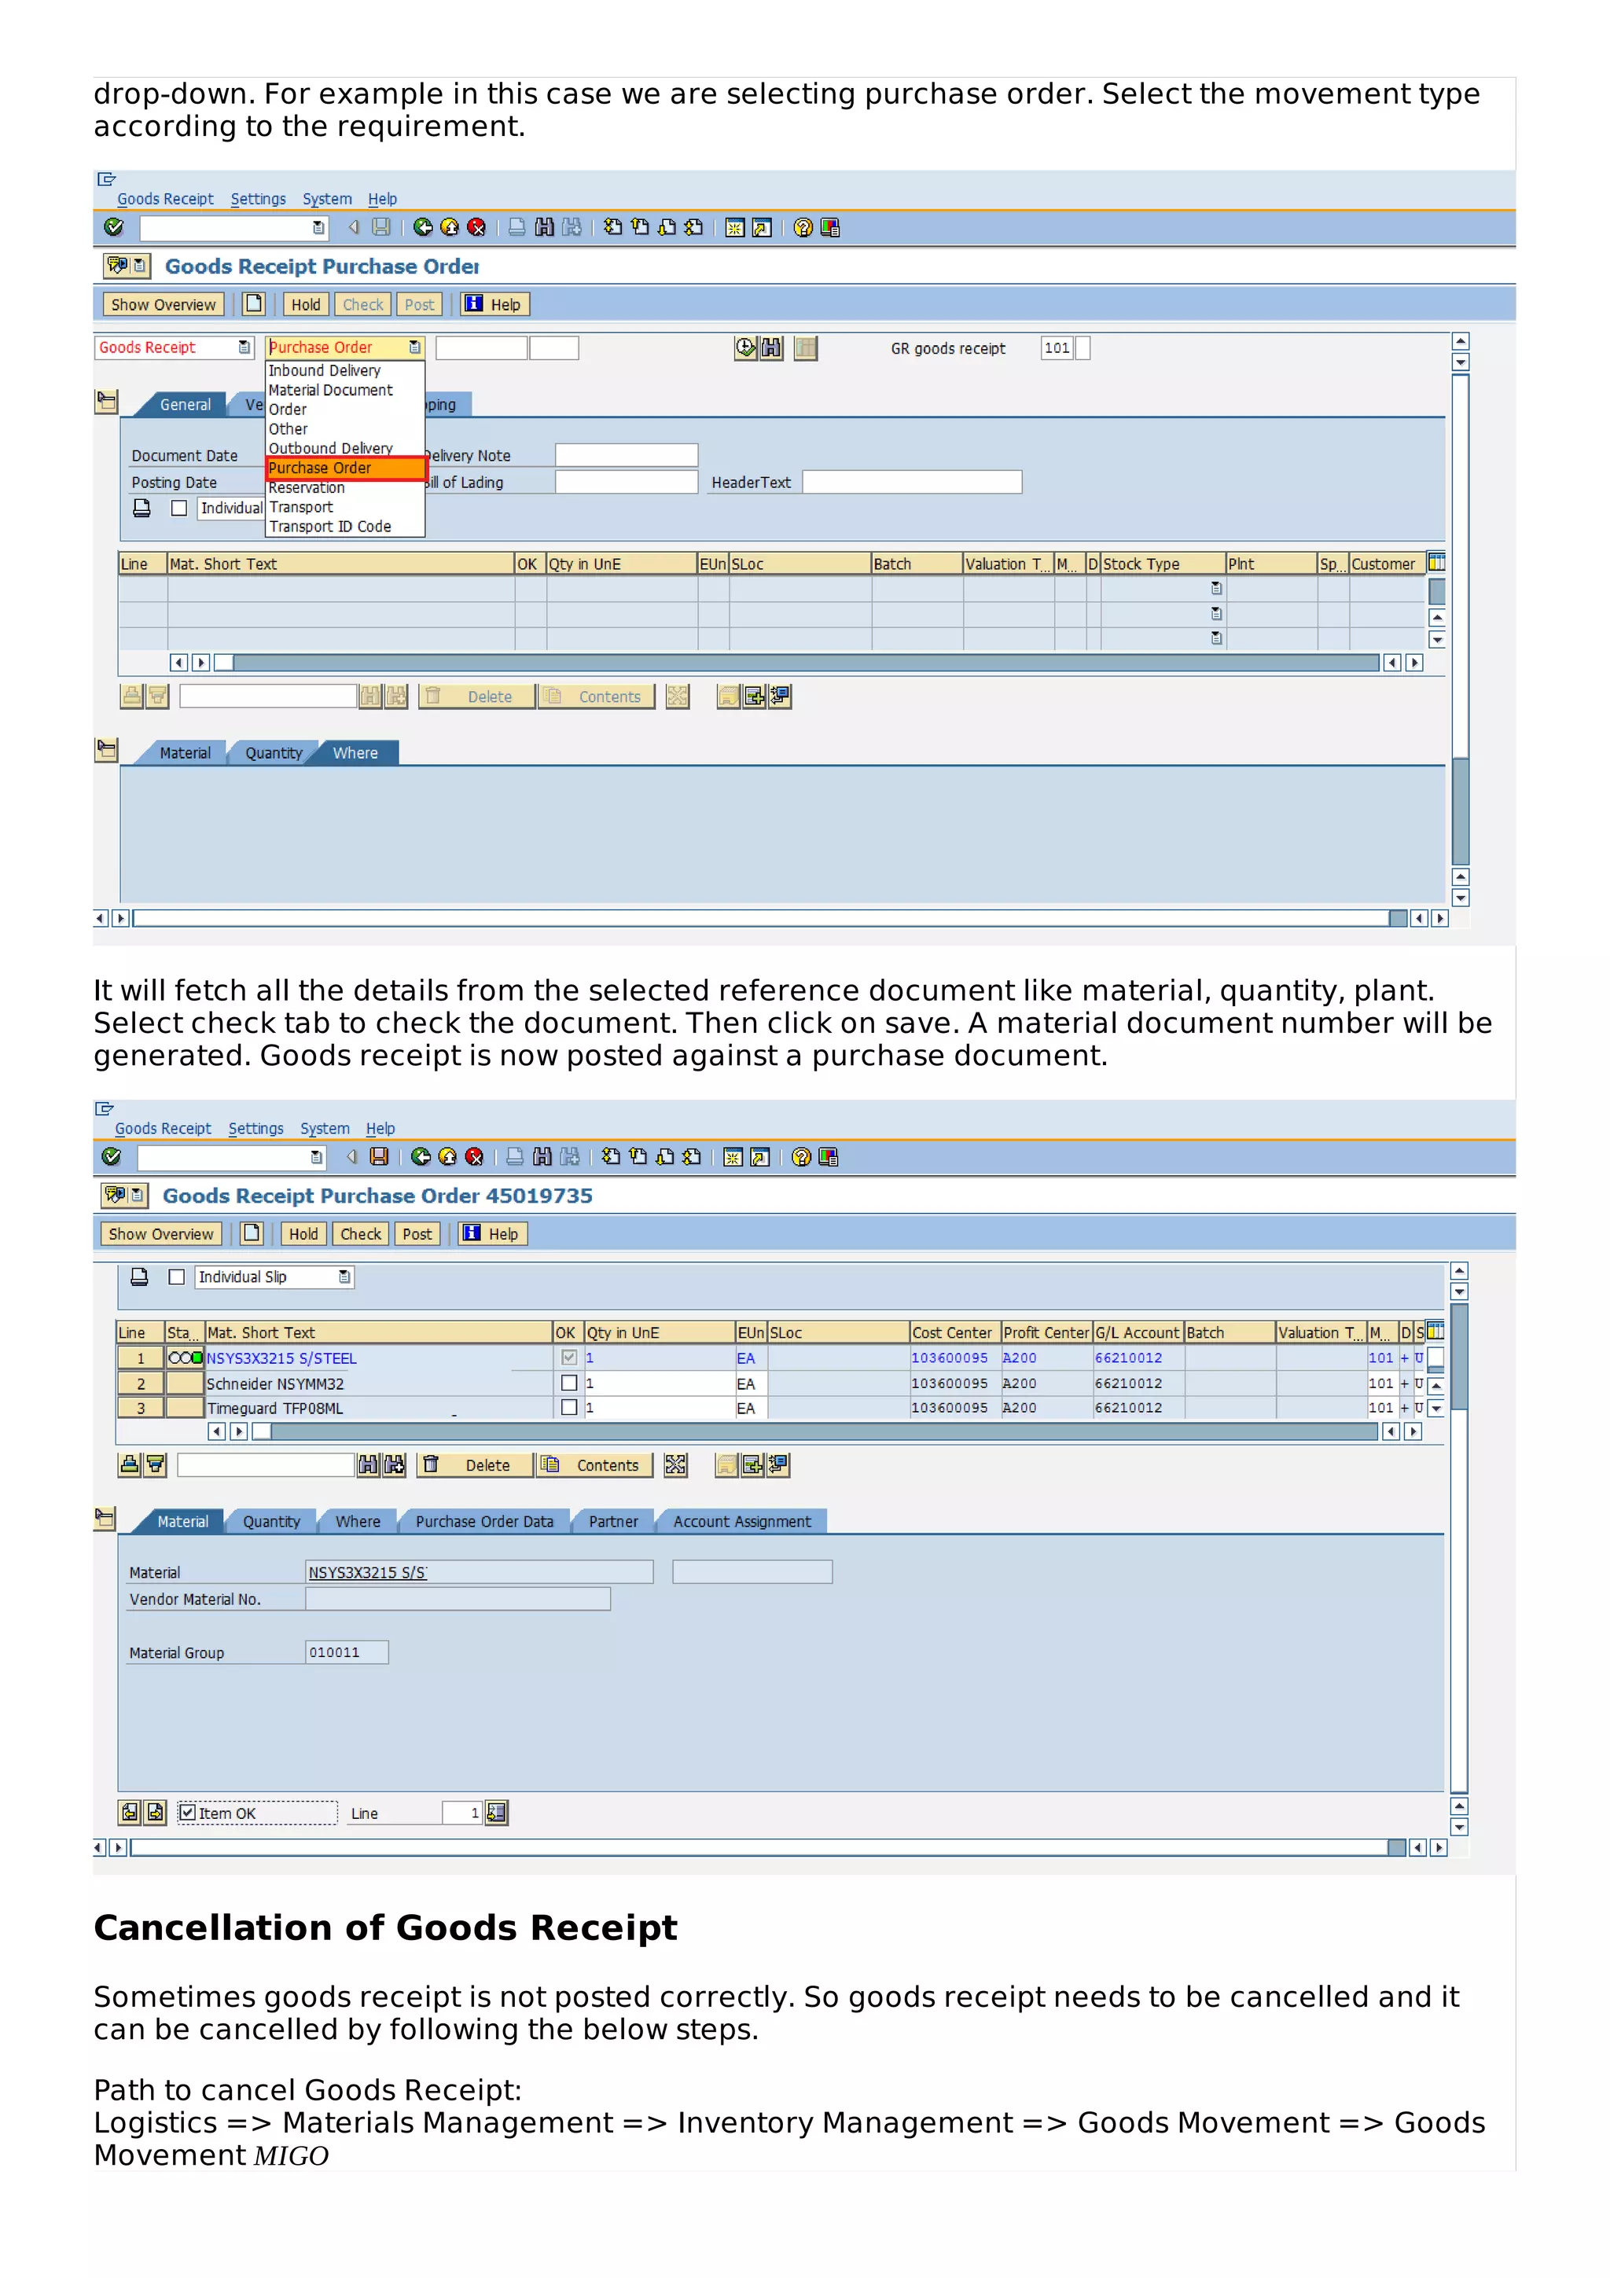Click the Execute clock icon beside the reference document fields
The height and width of the screenshot is (2278, 1610).
[x=745, y=347]
